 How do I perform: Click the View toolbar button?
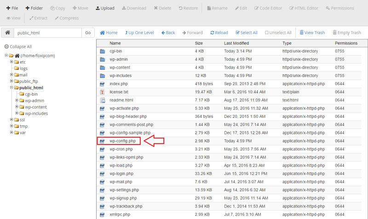click(x=13, y=18)
